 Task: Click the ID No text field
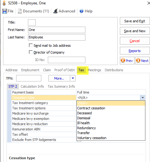[66, 60]
